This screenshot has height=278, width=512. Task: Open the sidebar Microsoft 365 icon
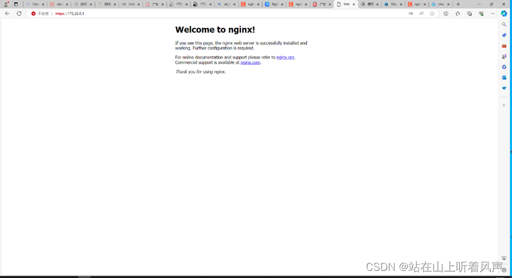tap(504, 67)
